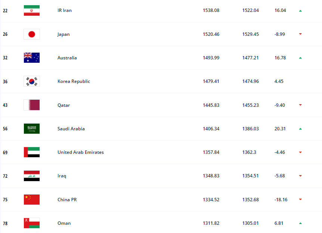
Task: Open the United Arab Emirates link
Action: 81,152
